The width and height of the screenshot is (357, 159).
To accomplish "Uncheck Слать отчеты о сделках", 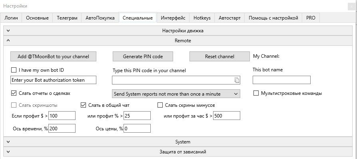I will tap(14, 93).
